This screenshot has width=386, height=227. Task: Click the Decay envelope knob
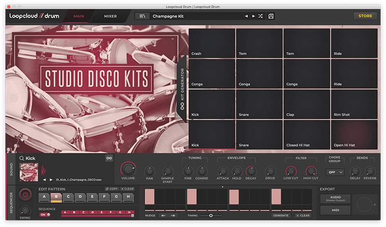click(x=250, y=171)
